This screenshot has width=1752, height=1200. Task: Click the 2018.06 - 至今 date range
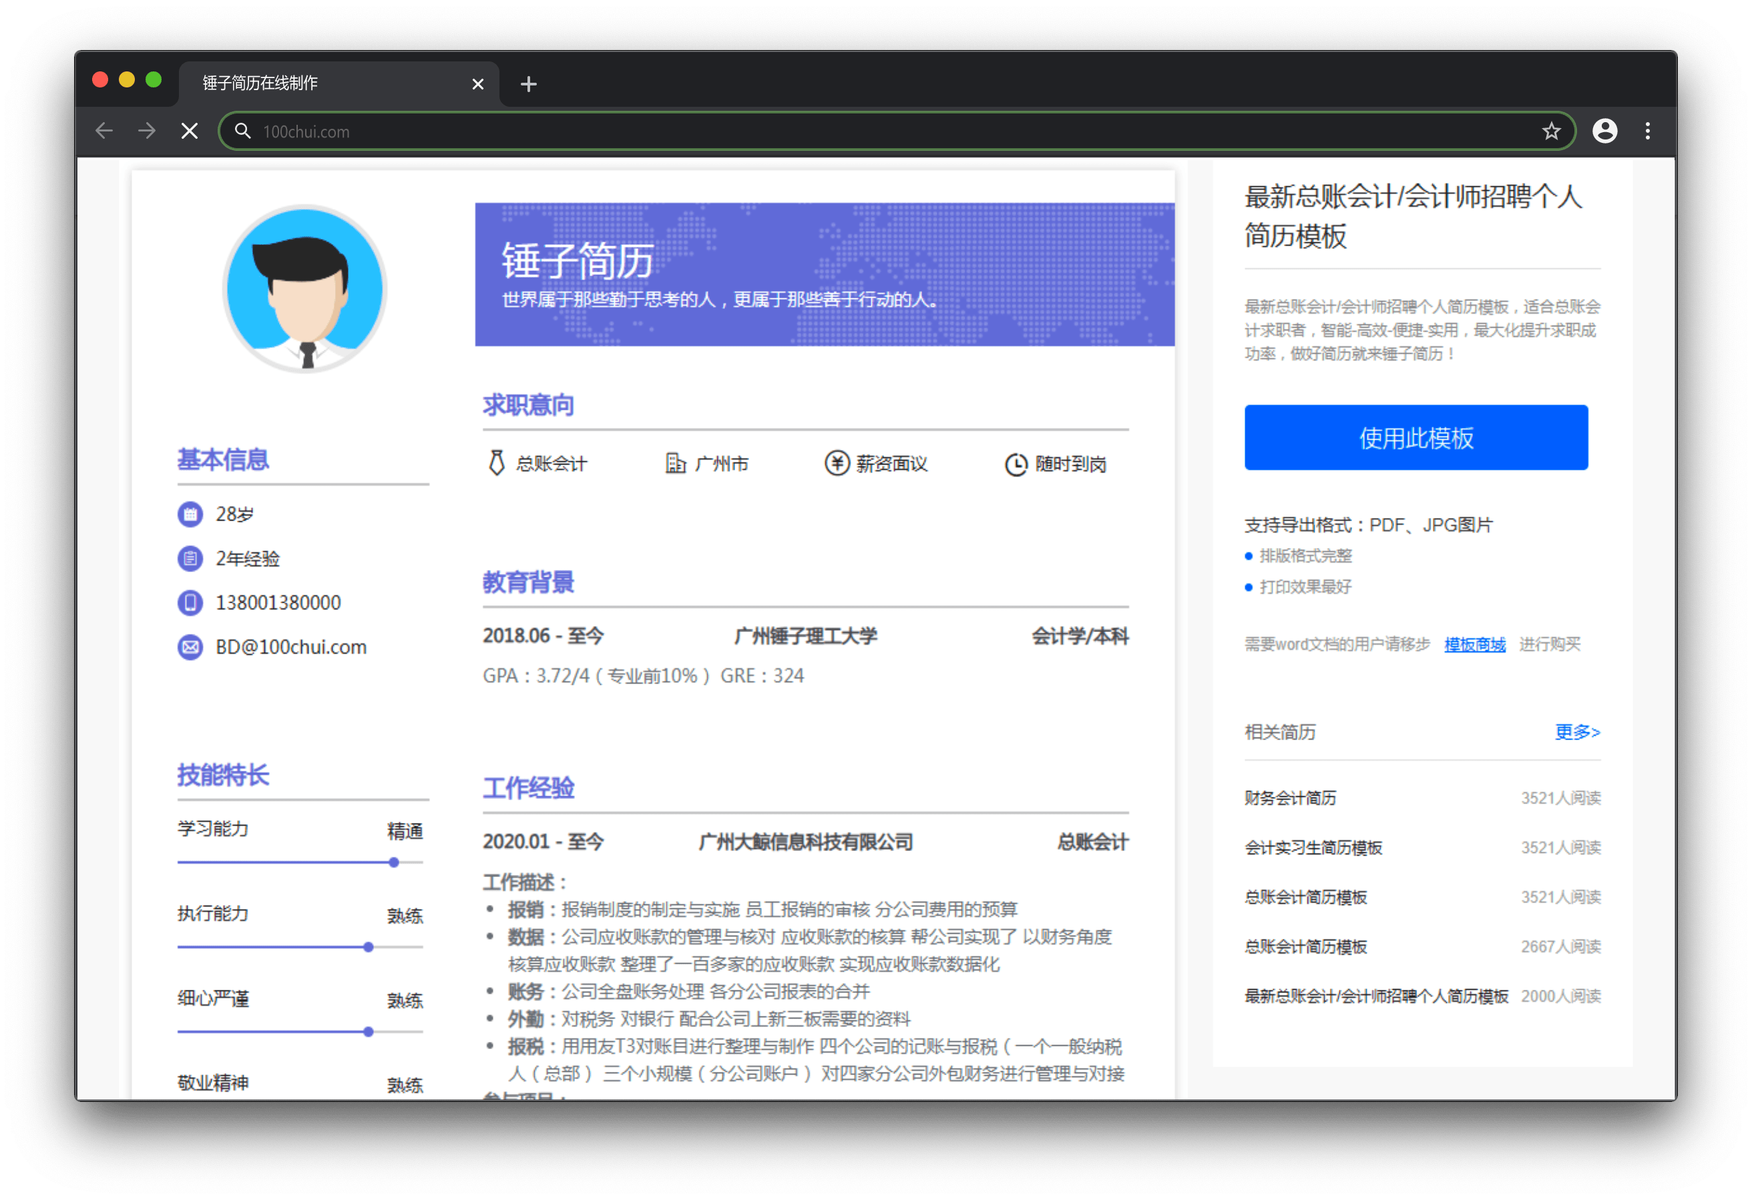pyautogui.click(x=543, y=636)
